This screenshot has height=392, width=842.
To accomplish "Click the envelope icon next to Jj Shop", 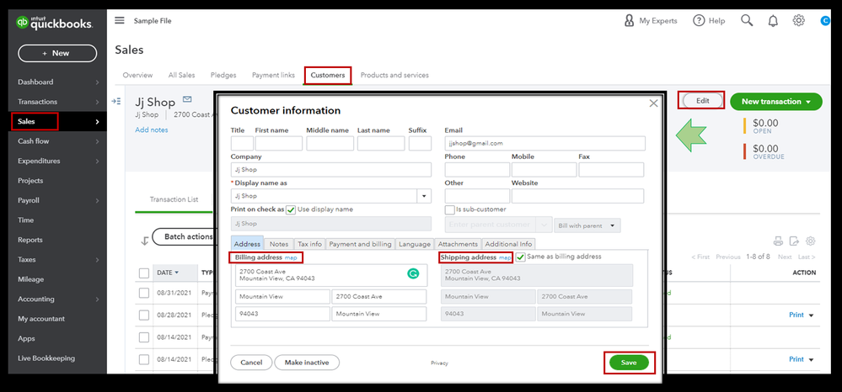I will click(187, 99).
